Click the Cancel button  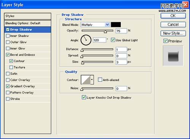[173, 25]
